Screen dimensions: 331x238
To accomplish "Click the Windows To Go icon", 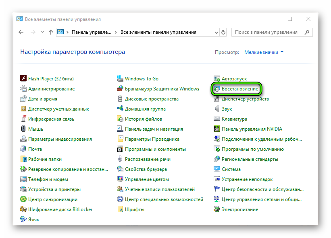I will [x=120, y=79].
